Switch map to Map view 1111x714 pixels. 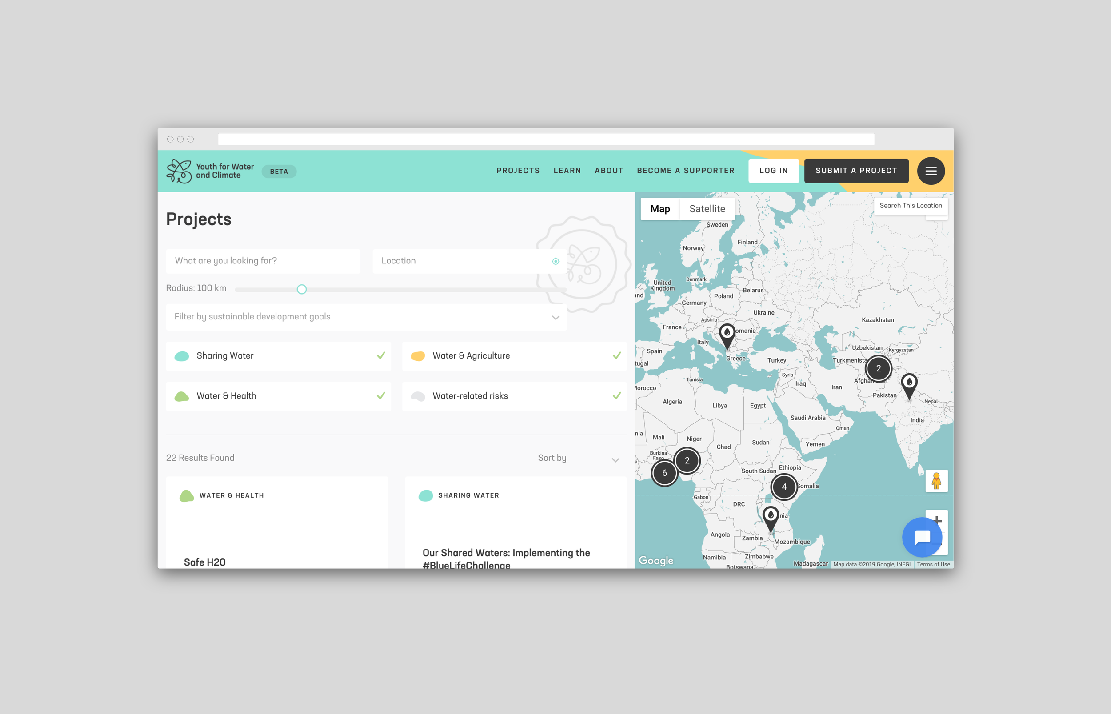660,209
